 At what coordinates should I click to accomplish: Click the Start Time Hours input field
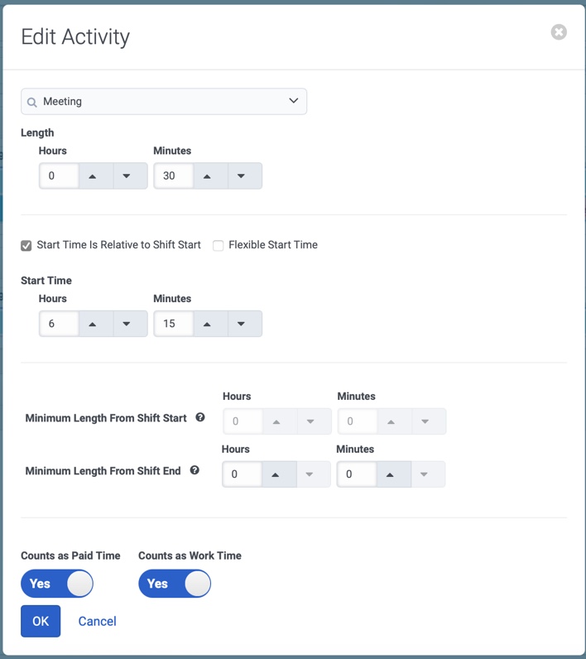tap(60, 324)
